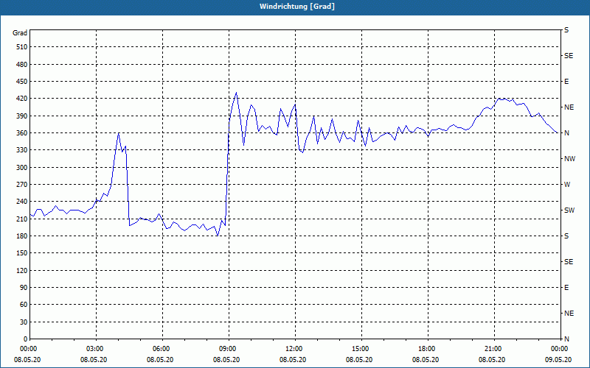This screenshot has width=590, height=368.
Task: Click the 08.05.20 date under 21:00
Action: click(x=492, y=360)
